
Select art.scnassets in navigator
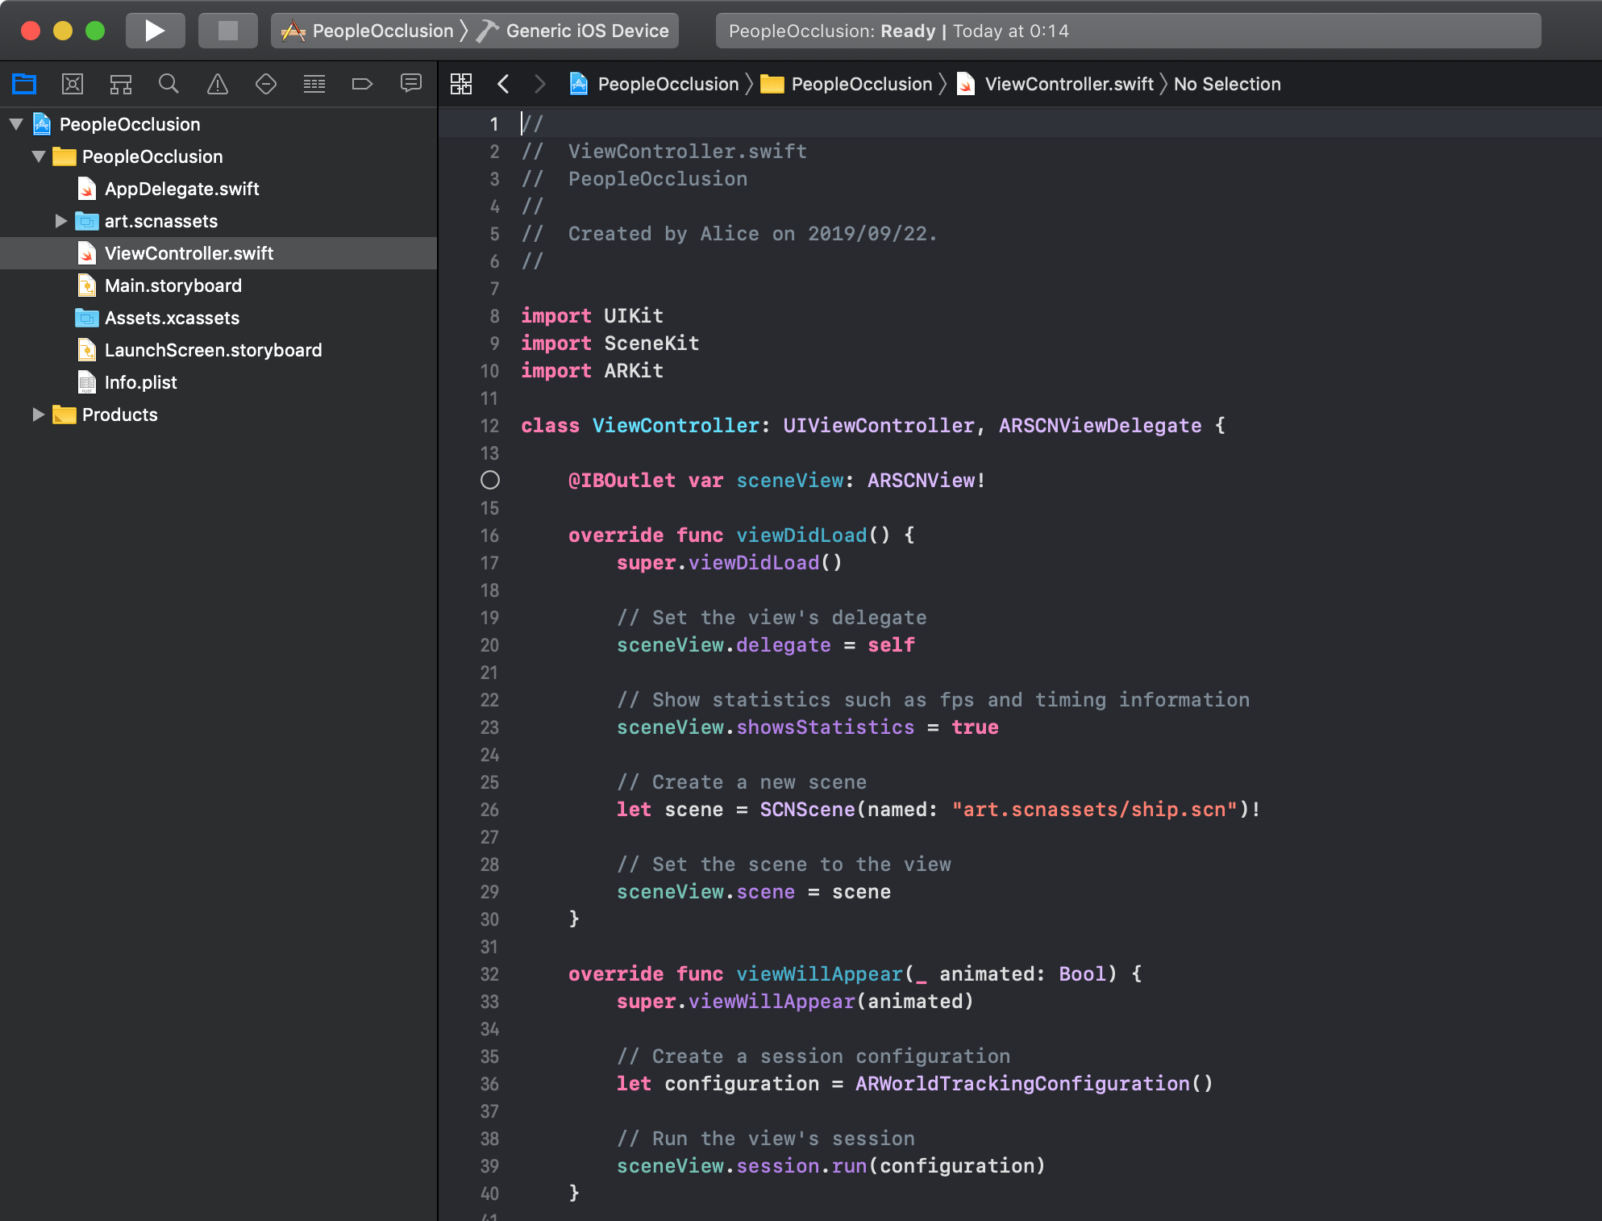pos(160,221)
